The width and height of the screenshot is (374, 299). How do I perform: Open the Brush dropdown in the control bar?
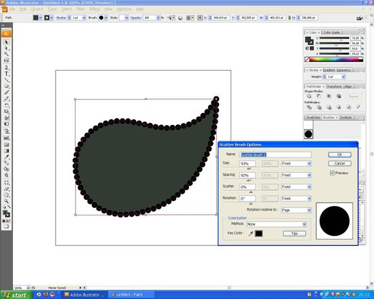[106, 18]
